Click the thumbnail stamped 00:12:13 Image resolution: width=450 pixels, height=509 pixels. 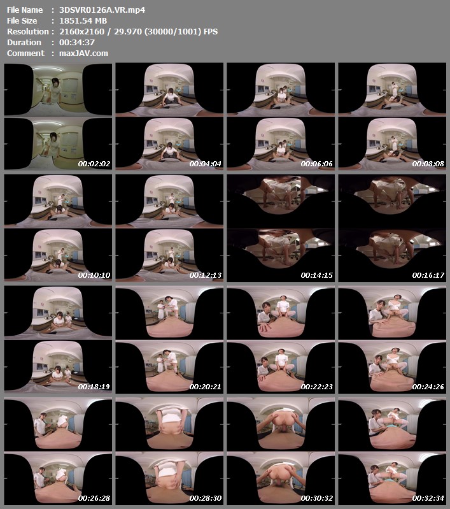coord(169,228)
